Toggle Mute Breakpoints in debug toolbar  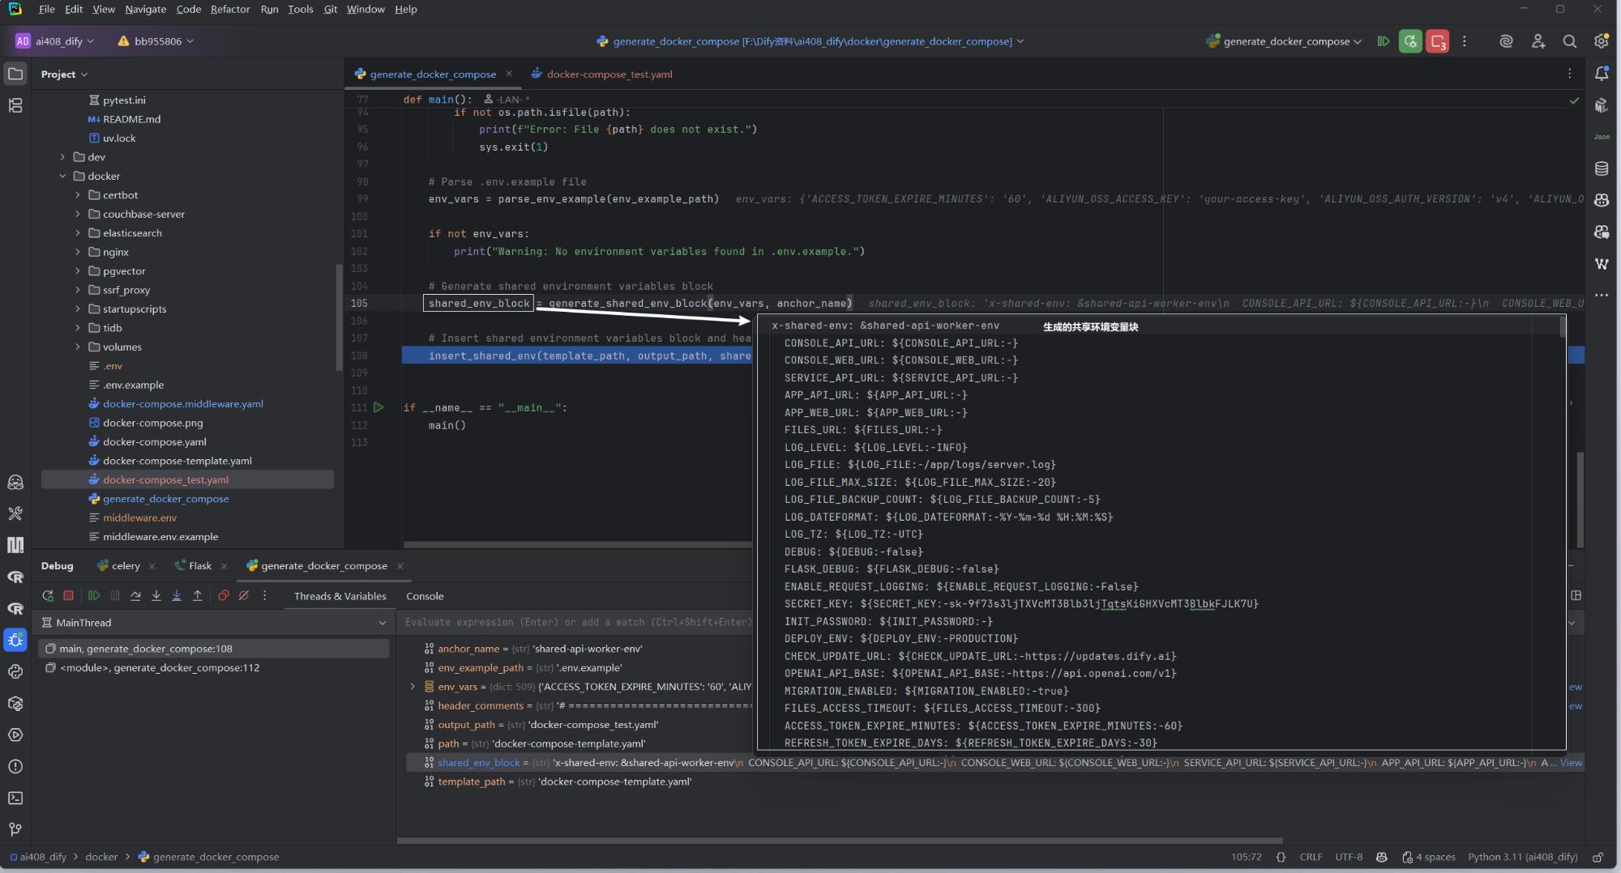(x=243, y=595)
